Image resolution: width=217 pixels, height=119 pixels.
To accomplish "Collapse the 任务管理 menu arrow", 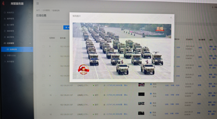I will [30, 43].
